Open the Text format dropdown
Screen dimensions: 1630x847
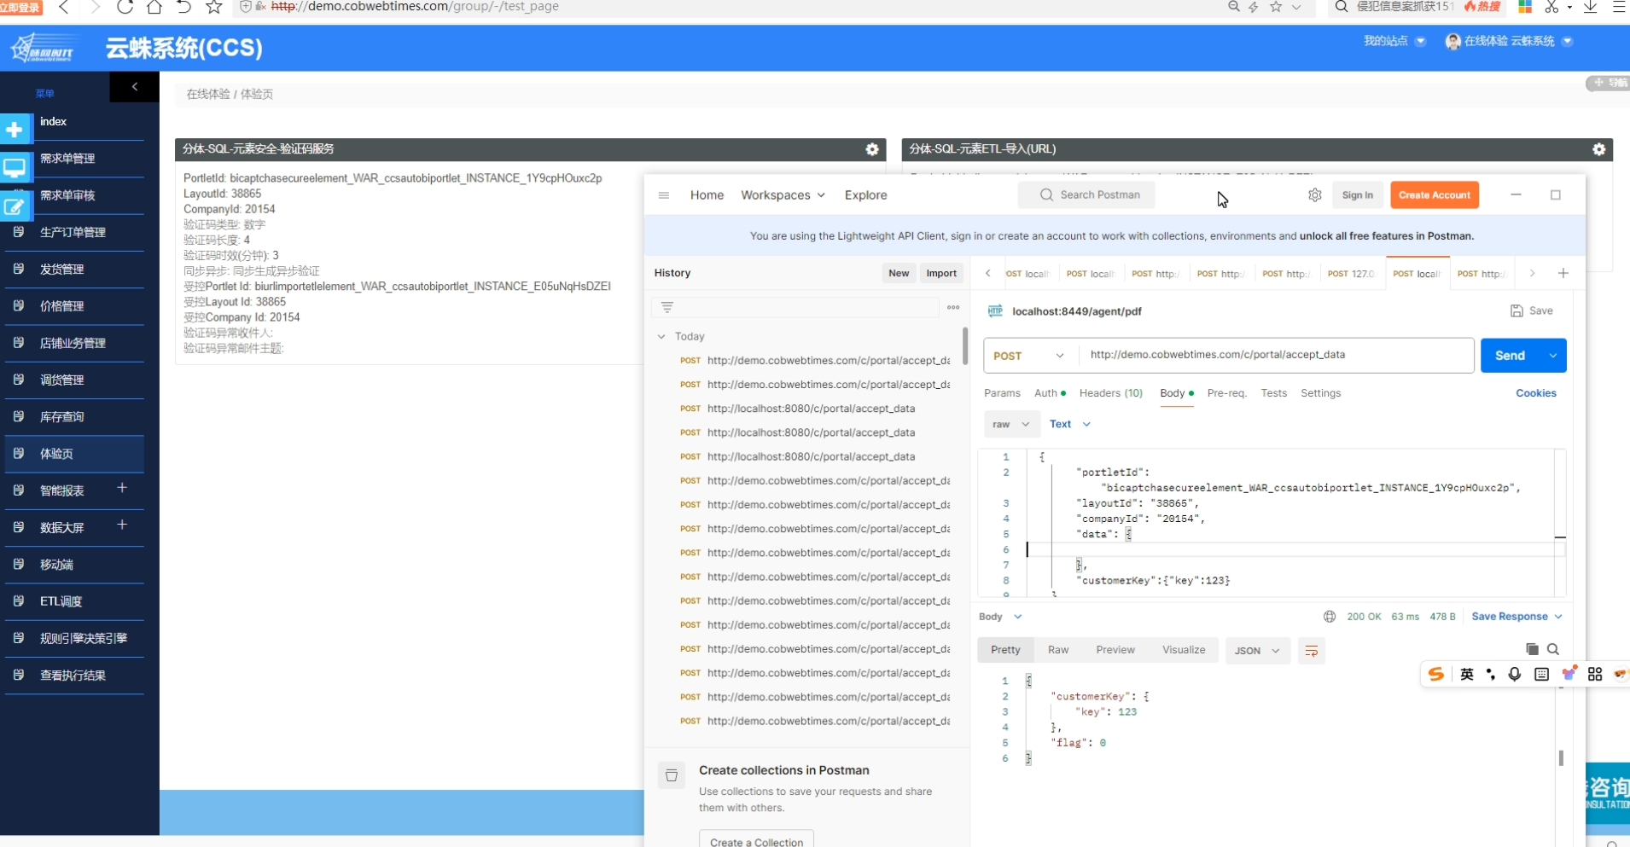1070,424
